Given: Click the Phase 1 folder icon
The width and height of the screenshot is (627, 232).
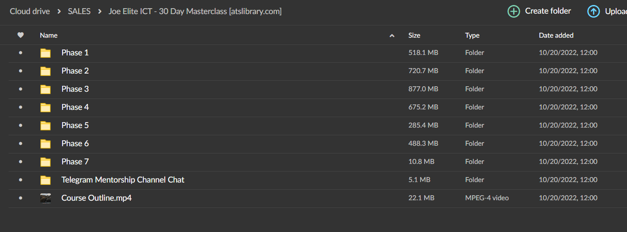Looking at the screenshot, I should (x=45, y=53).
